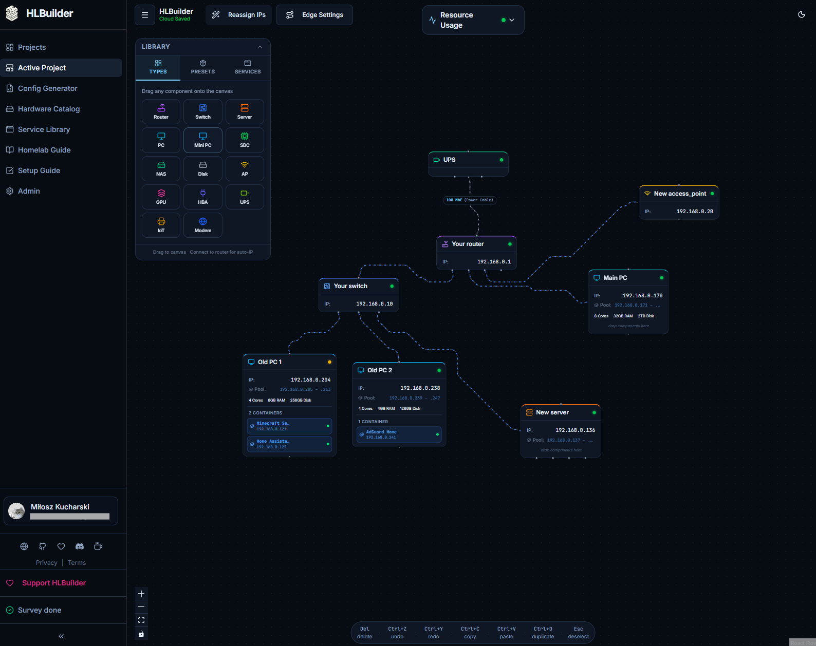Select the Switch component in library
Screen dimensions: 816x646
(203, 111)
